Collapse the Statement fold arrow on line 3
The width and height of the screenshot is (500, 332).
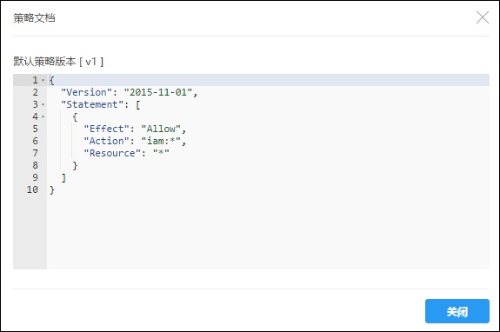(x=43, y=104)
